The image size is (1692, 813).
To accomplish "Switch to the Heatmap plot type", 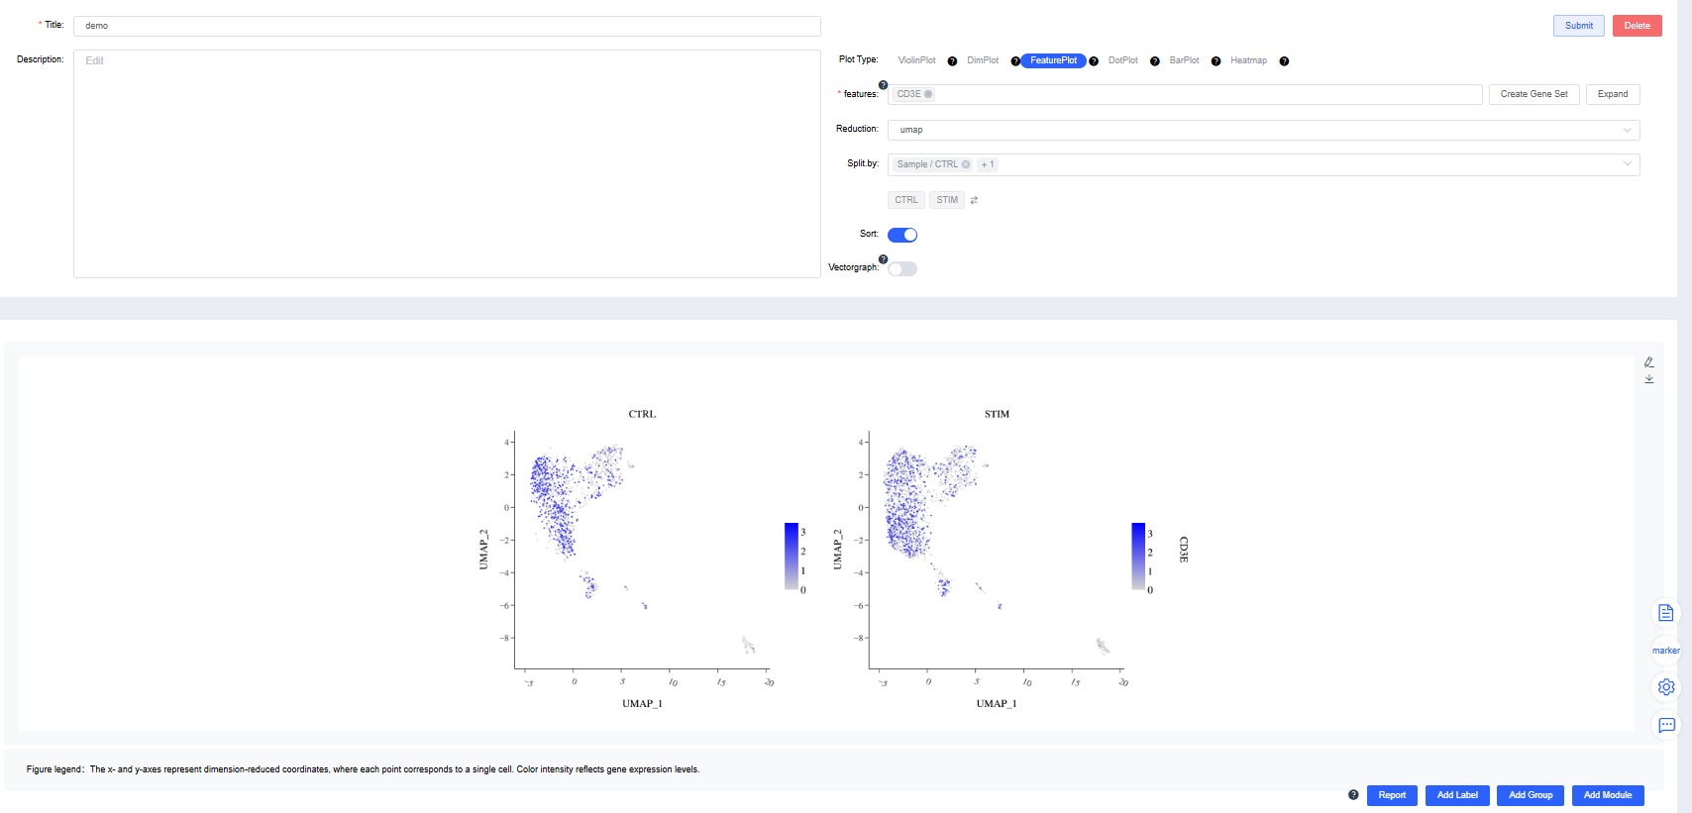I will (x=1248, y=60).
